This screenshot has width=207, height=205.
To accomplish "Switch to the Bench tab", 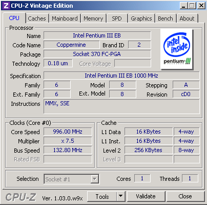I will click(x=165, y=18).
